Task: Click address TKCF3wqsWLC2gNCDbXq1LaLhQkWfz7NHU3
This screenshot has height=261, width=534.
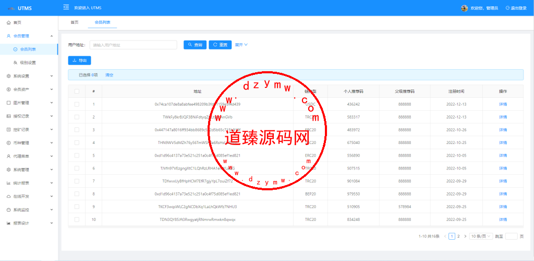Action: tap(198, 207)
